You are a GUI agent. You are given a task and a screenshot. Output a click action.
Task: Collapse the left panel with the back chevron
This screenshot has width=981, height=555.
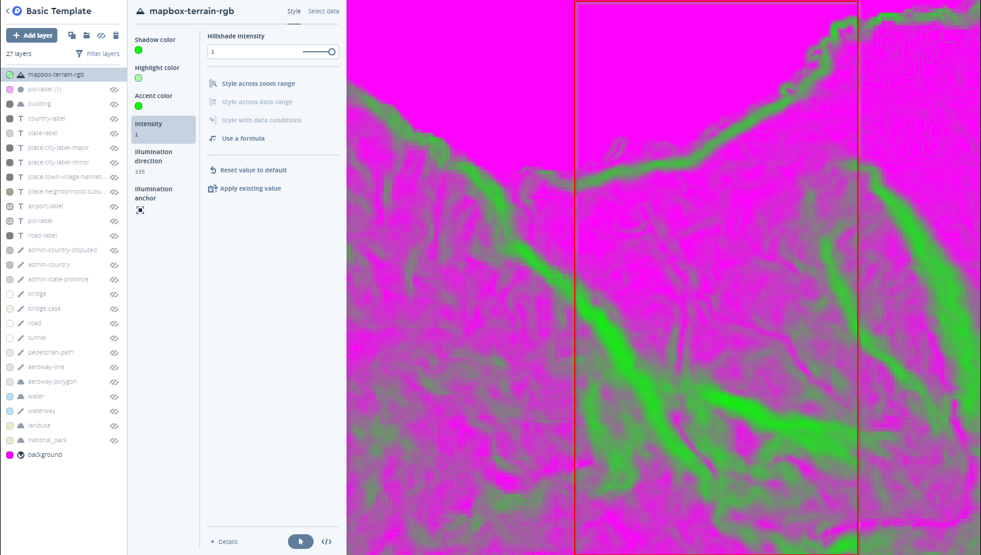point(6,10)
